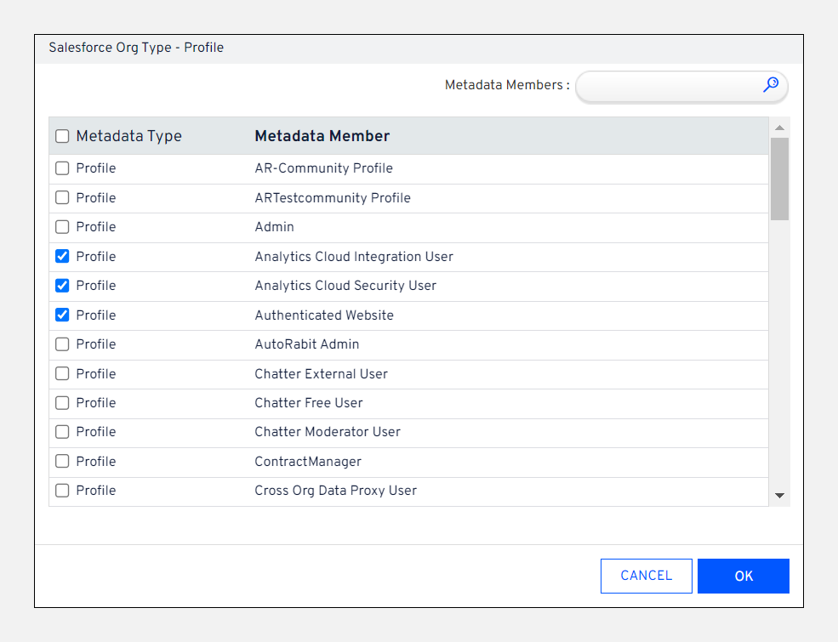This screenshot has height=642, width=838.
Task: Tick the Chatter Free User checkbox
Action: (x=62, y=403)
